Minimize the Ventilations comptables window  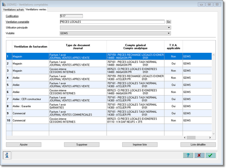(x=201, y=5)
